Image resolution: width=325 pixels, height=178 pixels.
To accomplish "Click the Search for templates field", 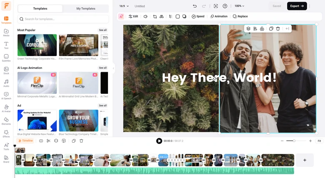I will coord(63,19).
